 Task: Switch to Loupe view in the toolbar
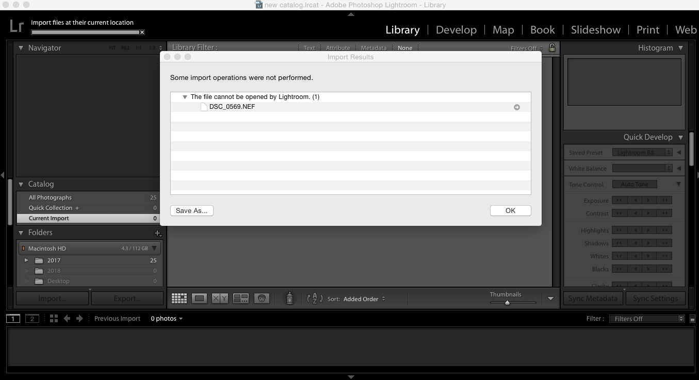pyautogui.click(x=199, y=299)
